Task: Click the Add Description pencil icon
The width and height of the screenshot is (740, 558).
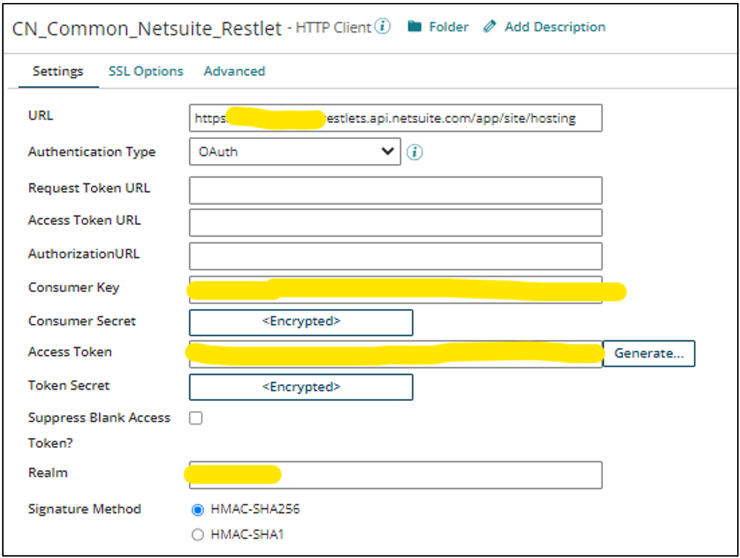Action: pyautogui.click(x=490, y=26)
